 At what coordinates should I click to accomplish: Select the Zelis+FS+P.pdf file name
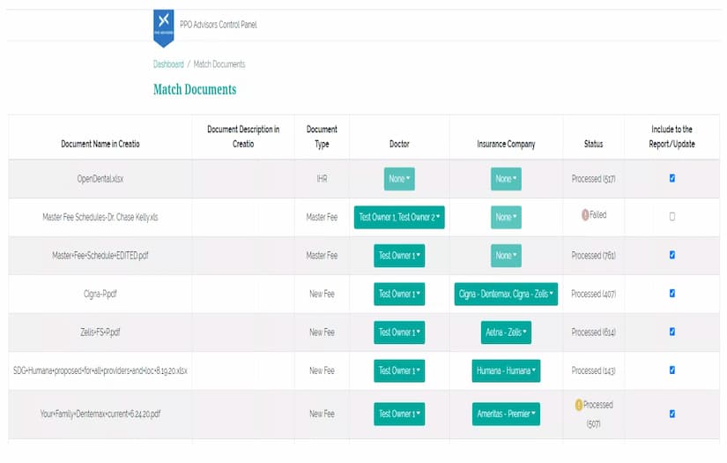coord(100,332)
